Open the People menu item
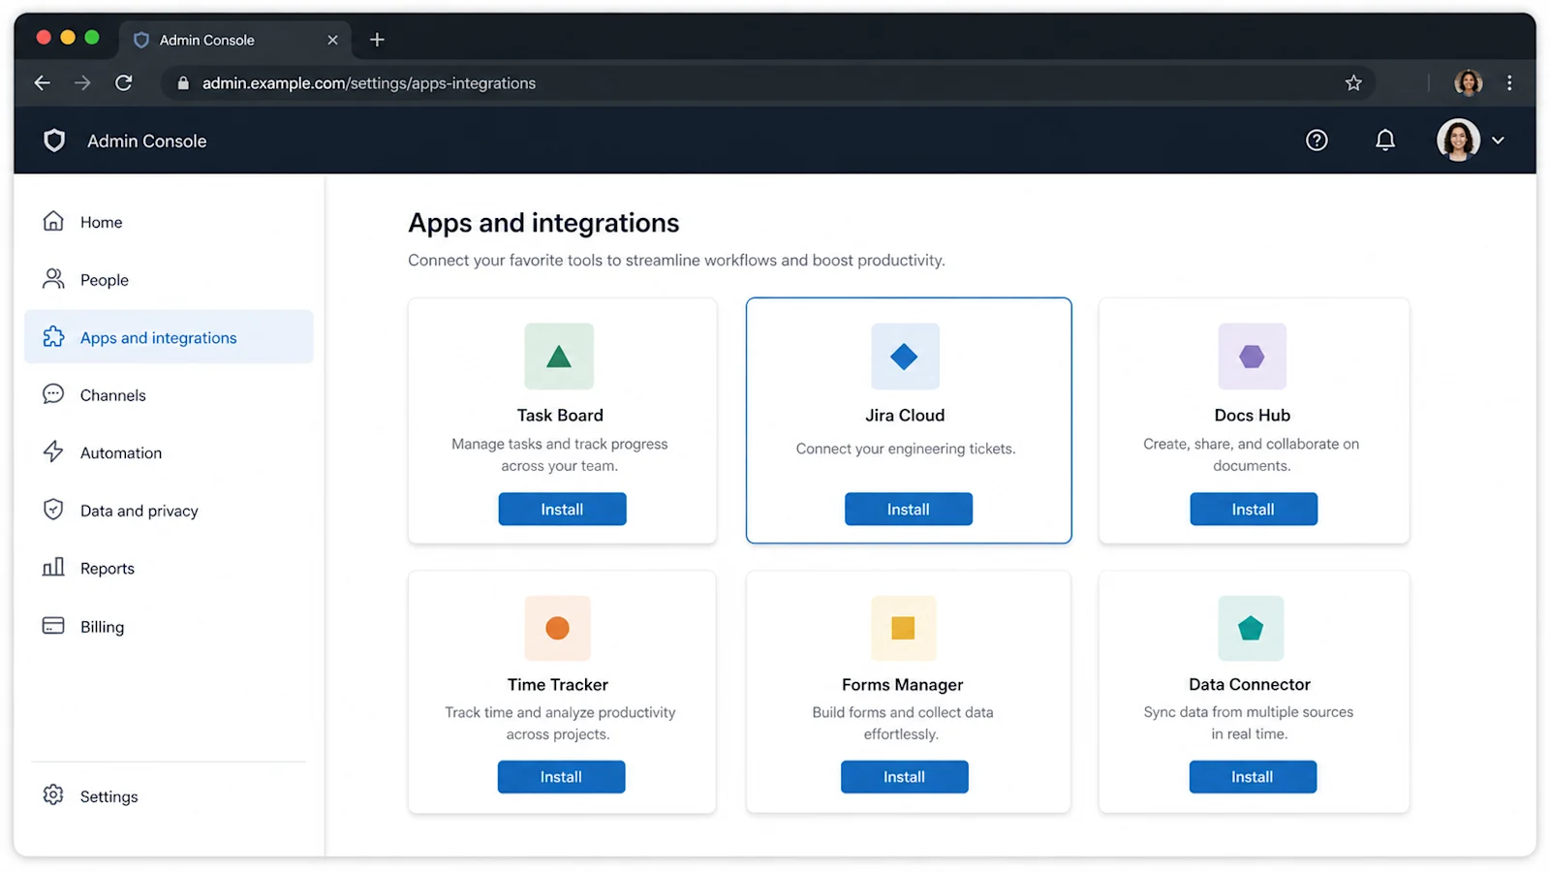This screenshot has height=872, width=1550. point(169,279)
